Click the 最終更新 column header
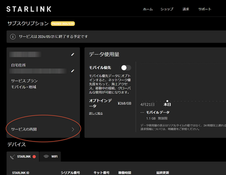 coord(163,173)
